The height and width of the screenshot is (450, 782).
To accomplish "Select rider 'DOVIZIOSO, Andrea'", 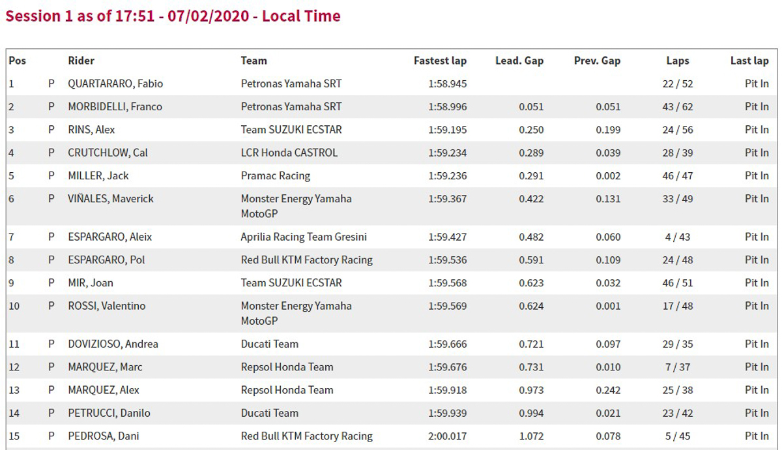I will (113, 344).
